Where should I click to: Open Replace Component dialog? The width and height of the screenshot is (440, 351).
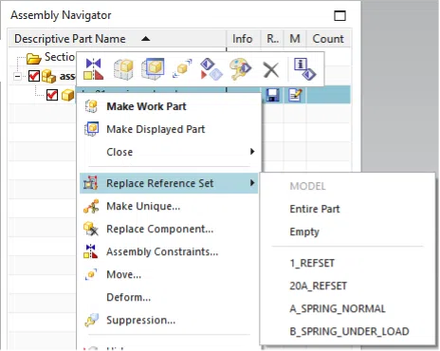tap(159, 229)
